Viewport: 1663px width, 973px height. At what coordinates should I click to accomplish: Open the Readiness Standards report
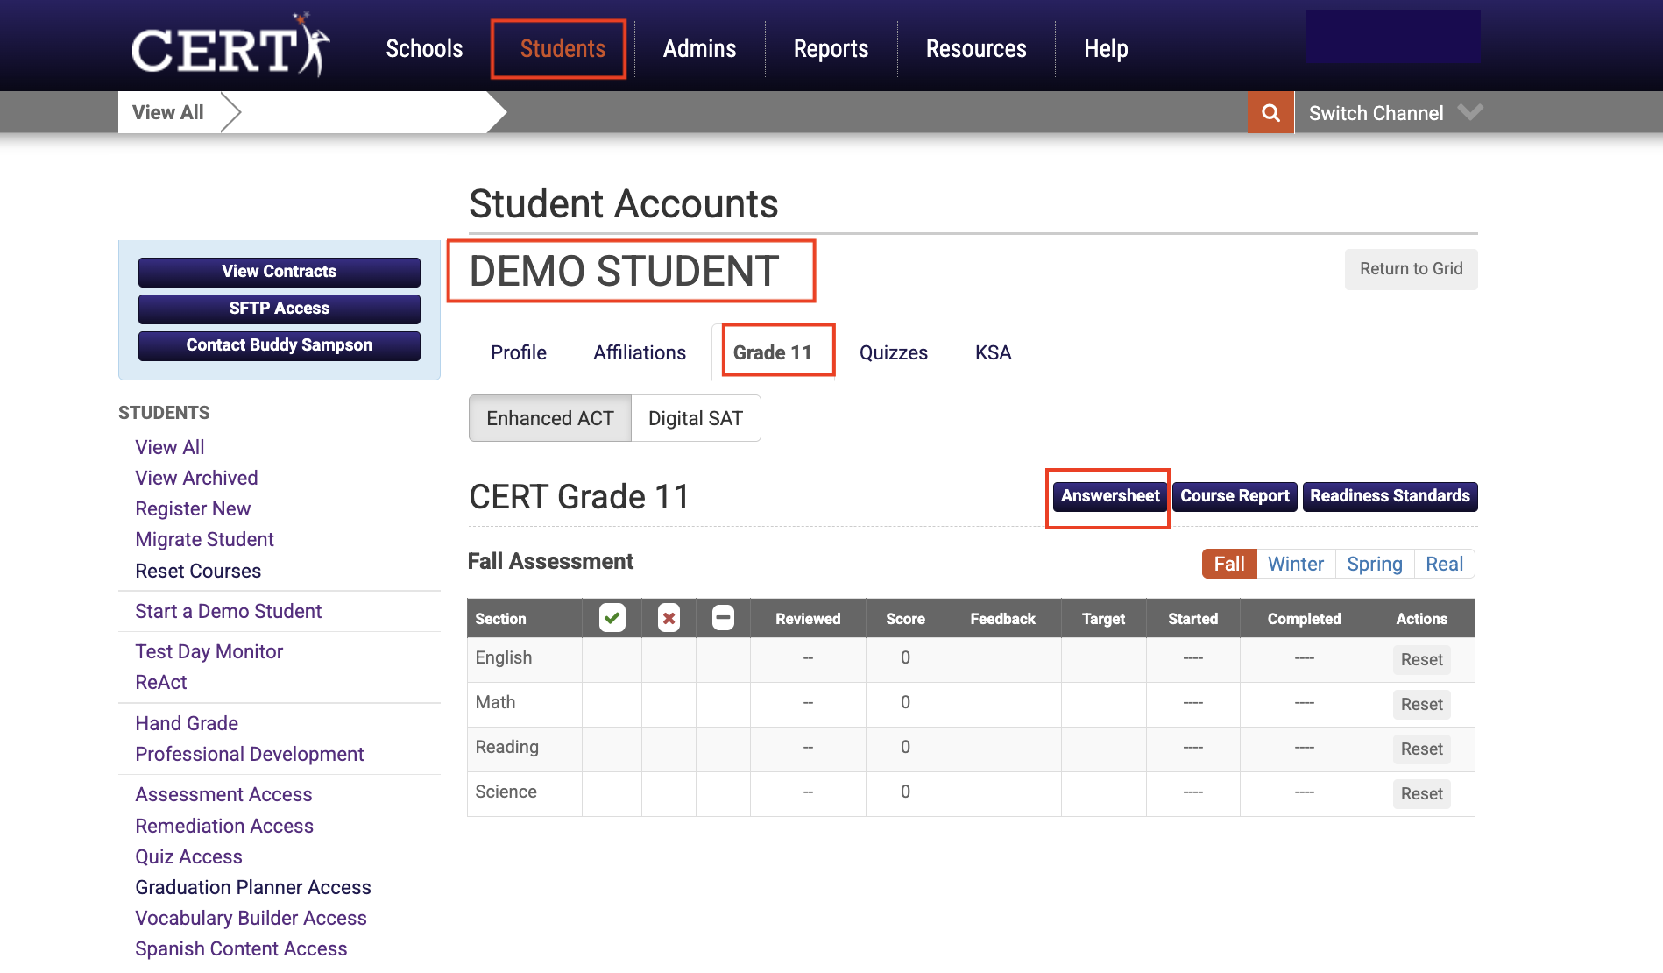pos(1390,496)
